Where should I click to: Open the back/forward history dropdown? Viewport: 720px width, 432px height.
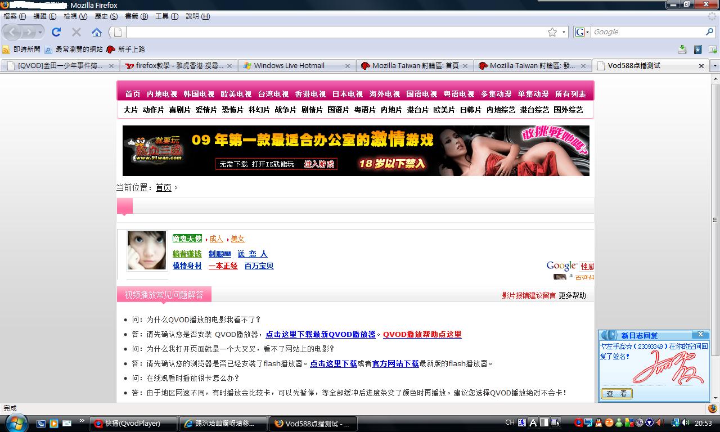[x=39, y=32]
